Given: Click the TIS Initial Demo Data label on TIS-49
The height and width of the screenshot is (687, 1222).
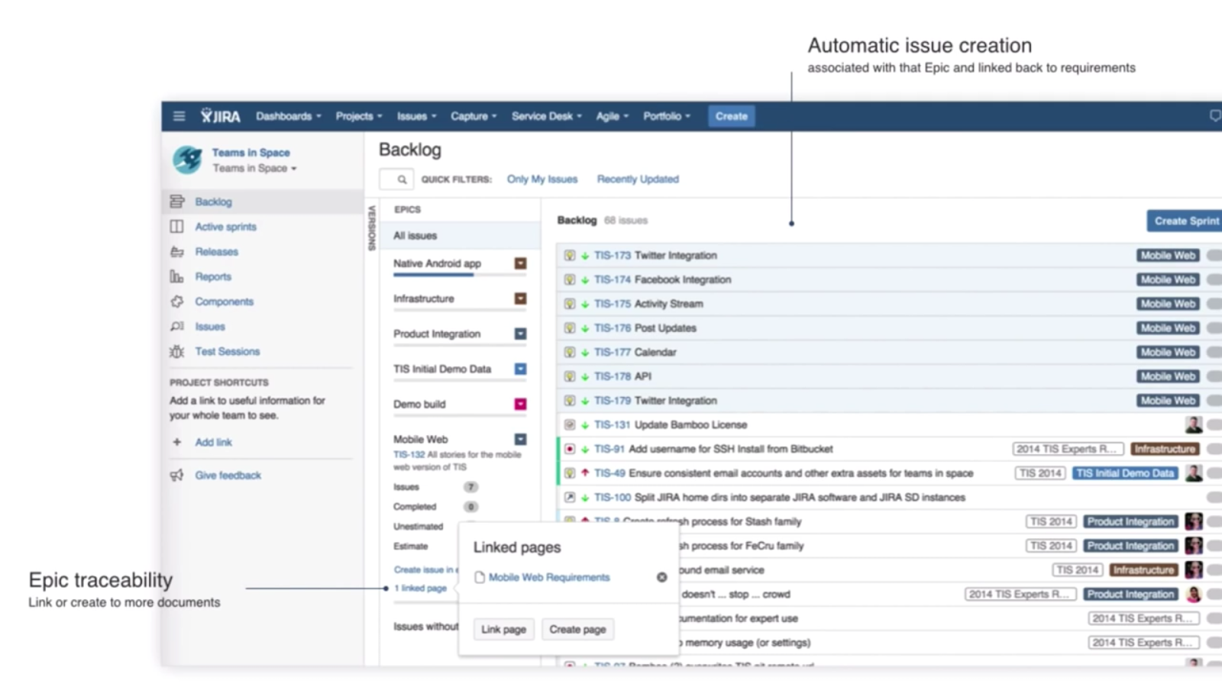Looking at the screenshot, I should tap(1125, 473).
